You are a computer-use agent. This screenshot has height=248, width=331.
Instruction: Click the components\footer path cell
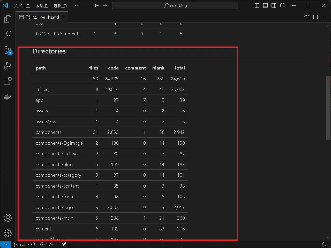coord(56,197)
